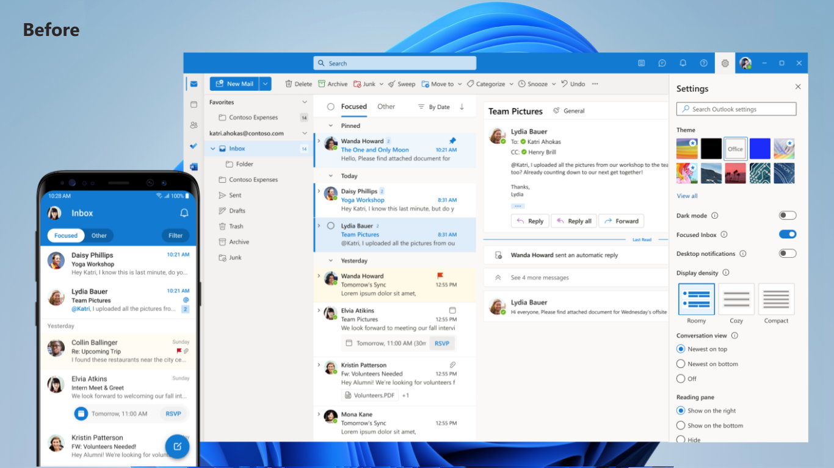Viewport: 834px width, 468px height.
Task: Click the Reply all button
Action: point(574,221)
